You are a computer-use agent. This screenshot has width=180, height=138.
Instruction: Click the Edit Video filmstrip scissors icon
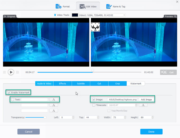[82, 7]
